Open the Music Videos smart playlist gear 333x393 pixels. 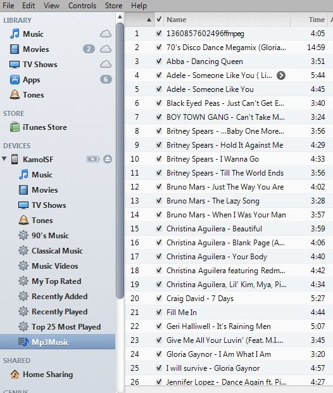[23, 266]
